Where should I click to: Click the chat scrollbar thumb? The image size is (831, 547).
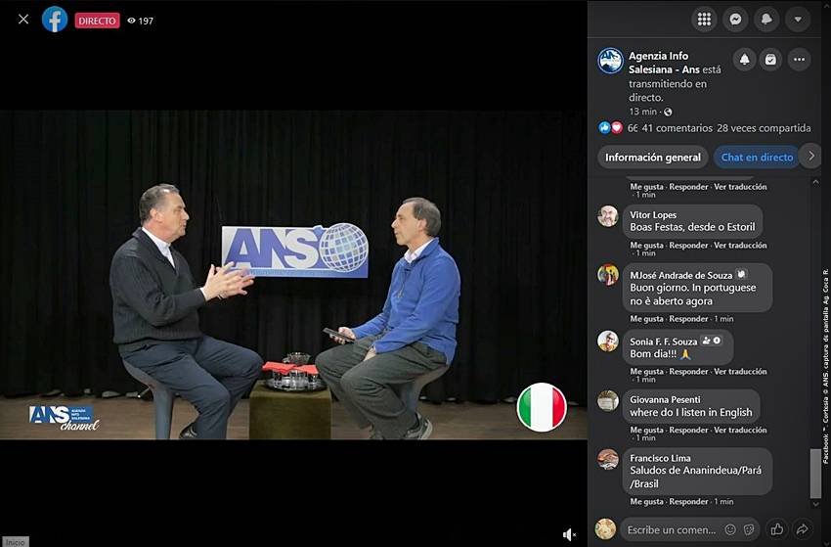point(815,474)
